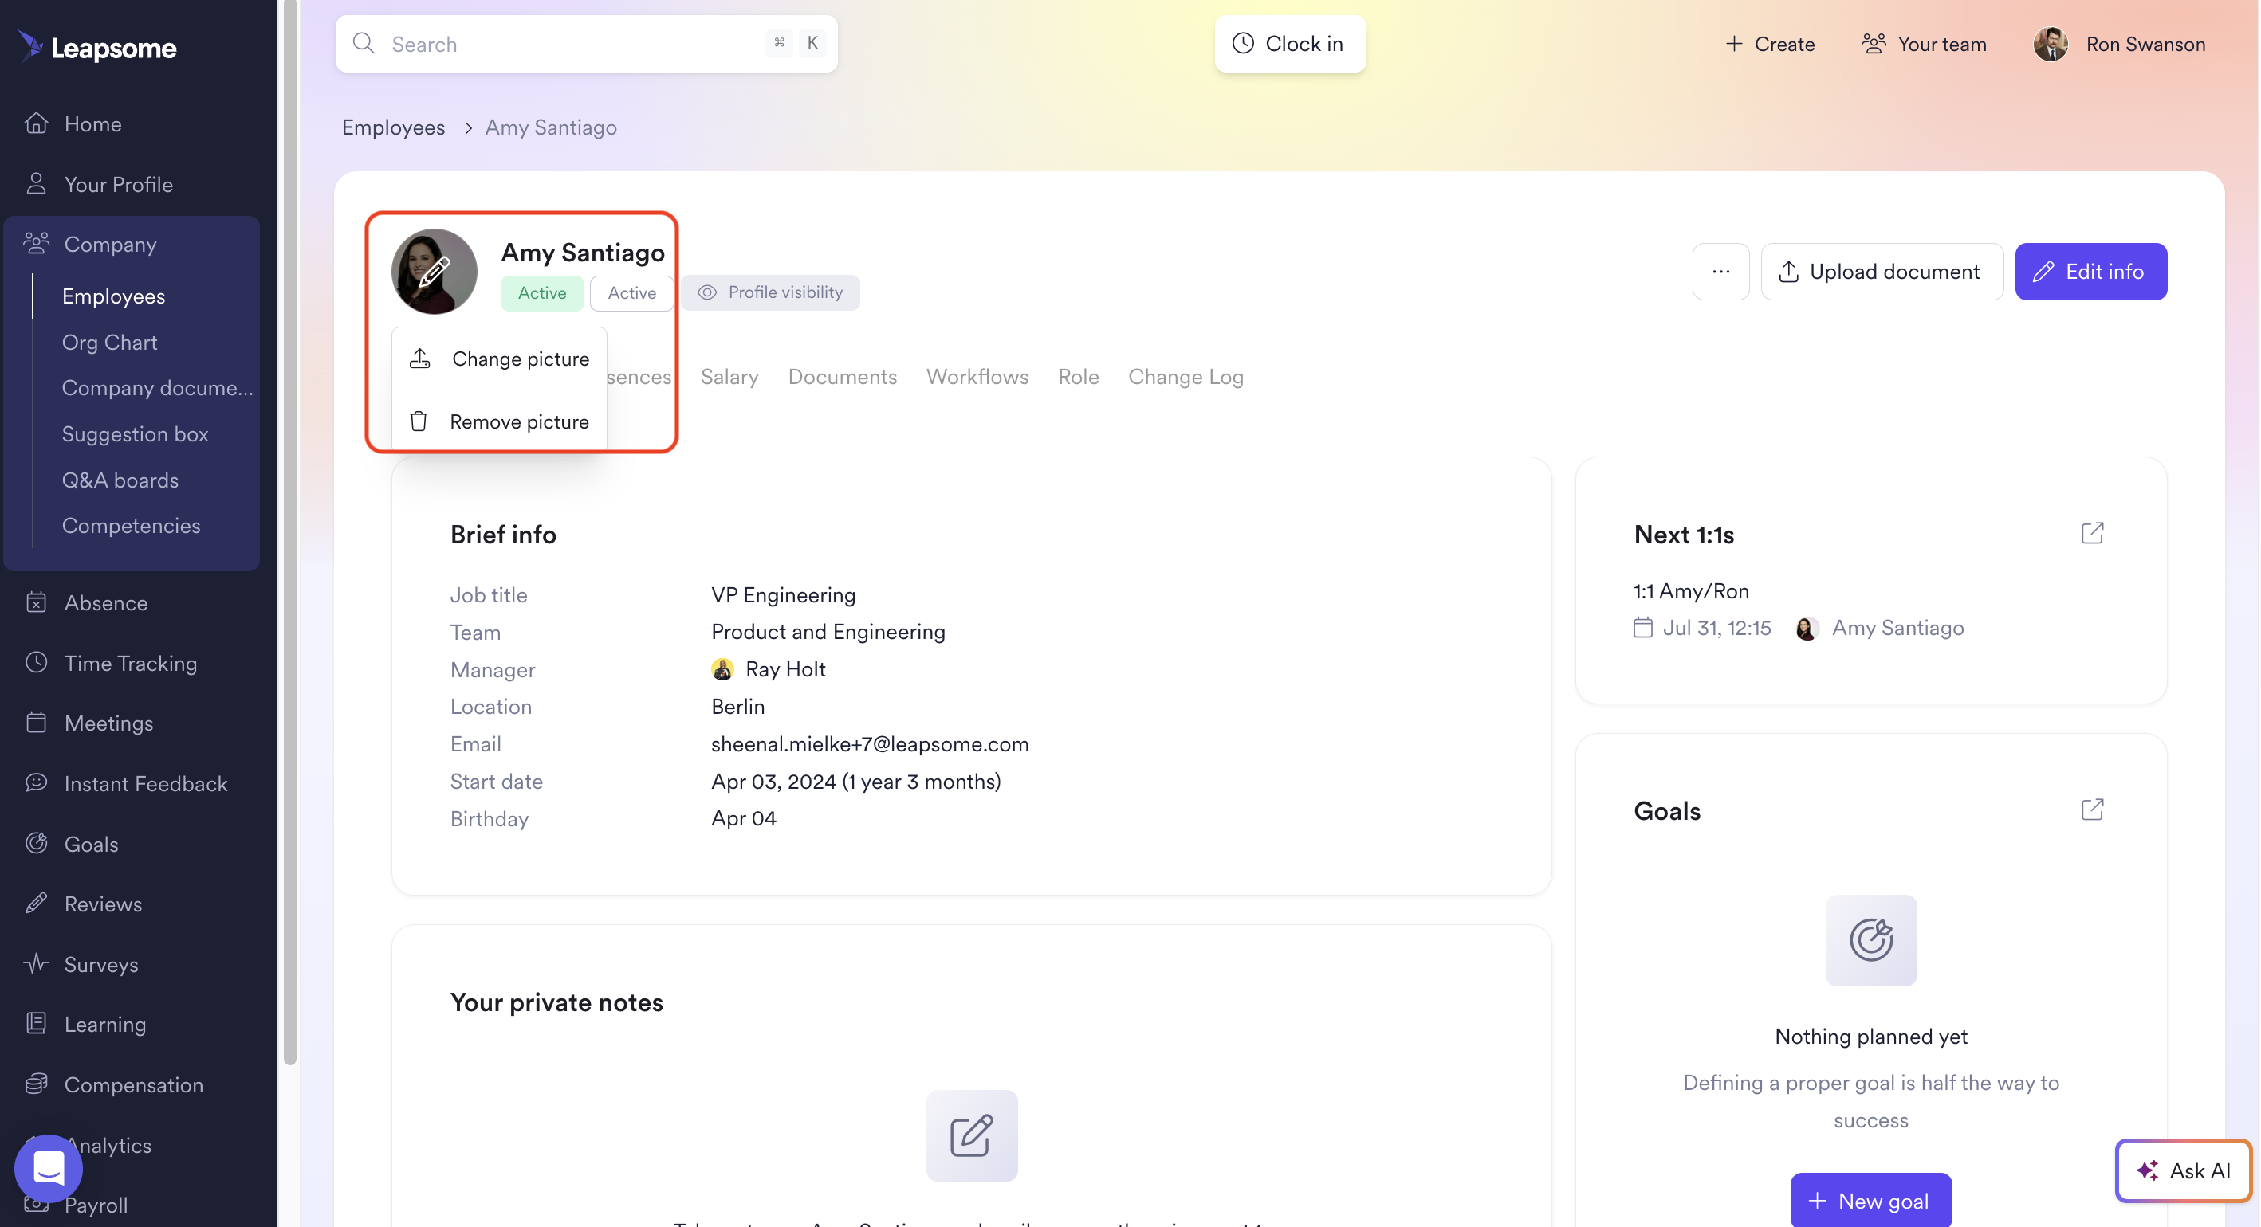Click Ray Holt's manager avatar

coord(722,669)
